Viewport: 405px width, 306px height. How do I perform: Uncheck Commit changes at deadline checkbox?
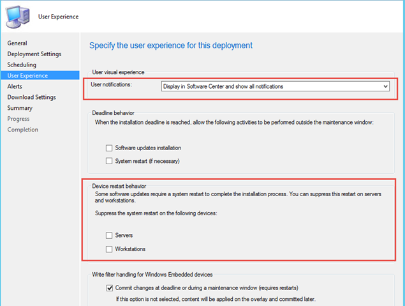pos(110,288)
